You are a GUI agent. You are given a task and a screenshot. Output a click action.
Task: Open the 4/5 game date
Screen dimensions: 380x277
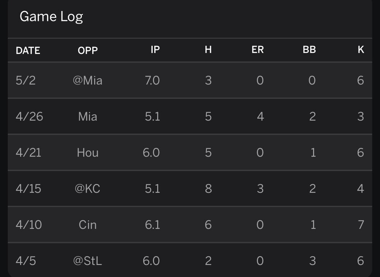(26, 261)
